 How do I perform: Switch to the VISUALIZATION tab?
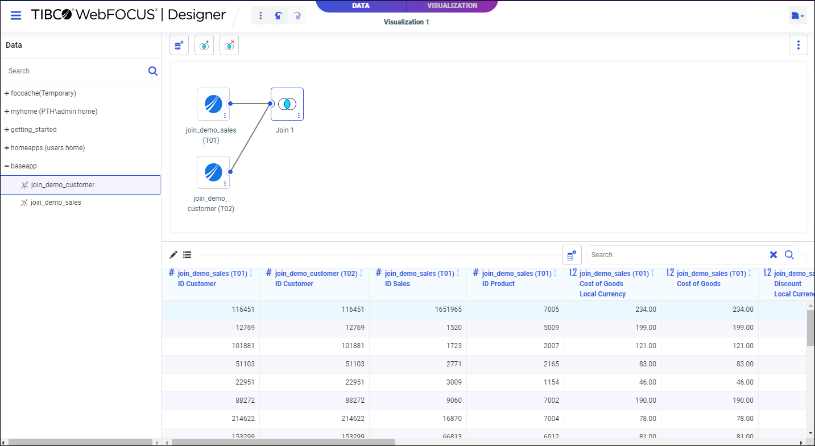point(452,6)
